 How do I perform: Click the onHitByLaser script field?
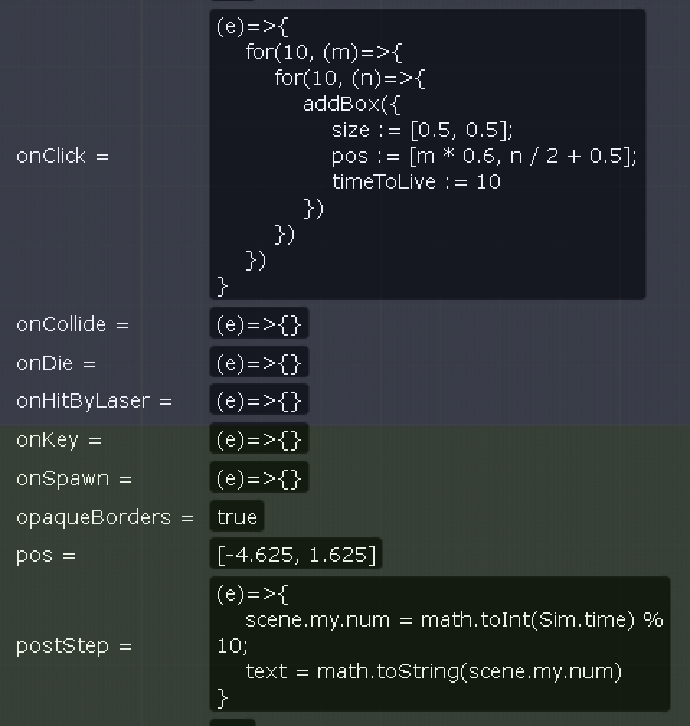point(259,401)
